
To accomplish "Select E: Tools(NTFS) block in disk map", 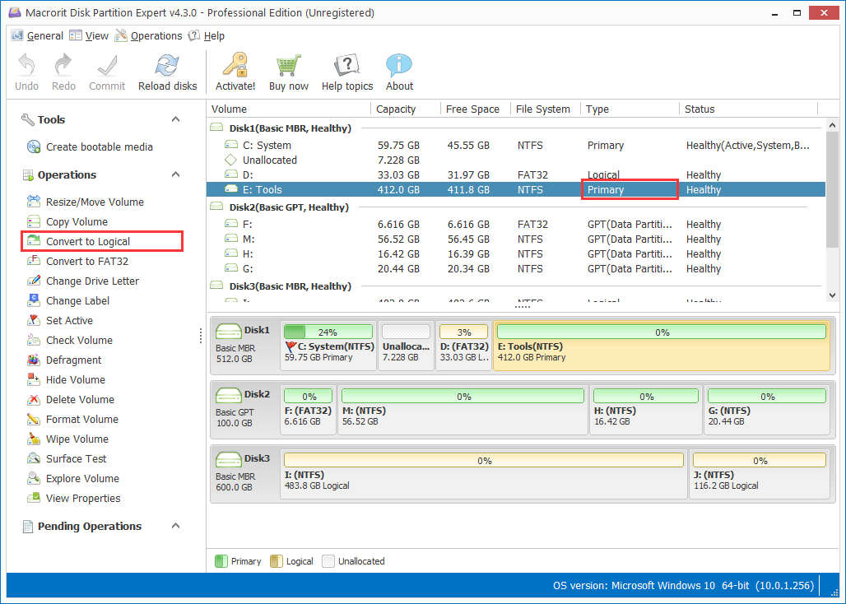I will (662, 346).
